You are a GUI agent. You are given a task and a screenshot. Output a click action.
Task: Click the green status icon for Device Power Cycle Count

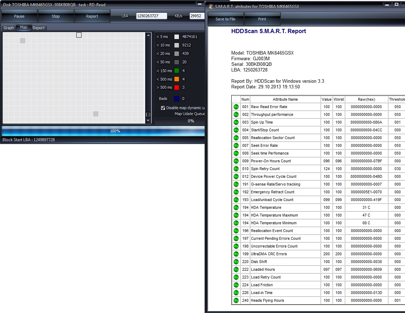(x=236, y=177)
